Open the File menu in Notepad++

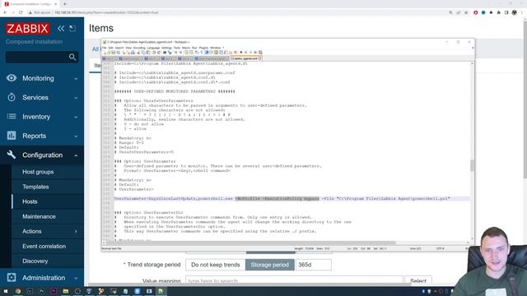(x=105, y=48)
